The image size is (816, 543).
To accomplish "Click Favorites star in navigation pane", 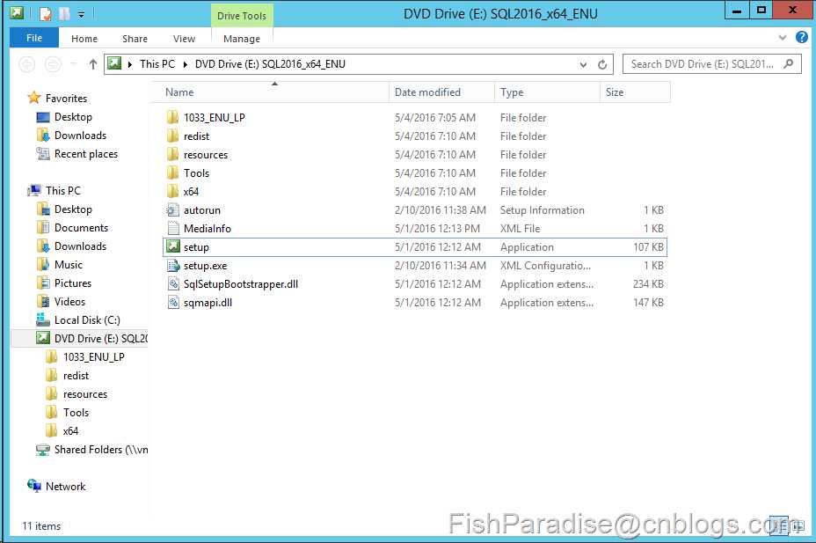I will [33, 98].
